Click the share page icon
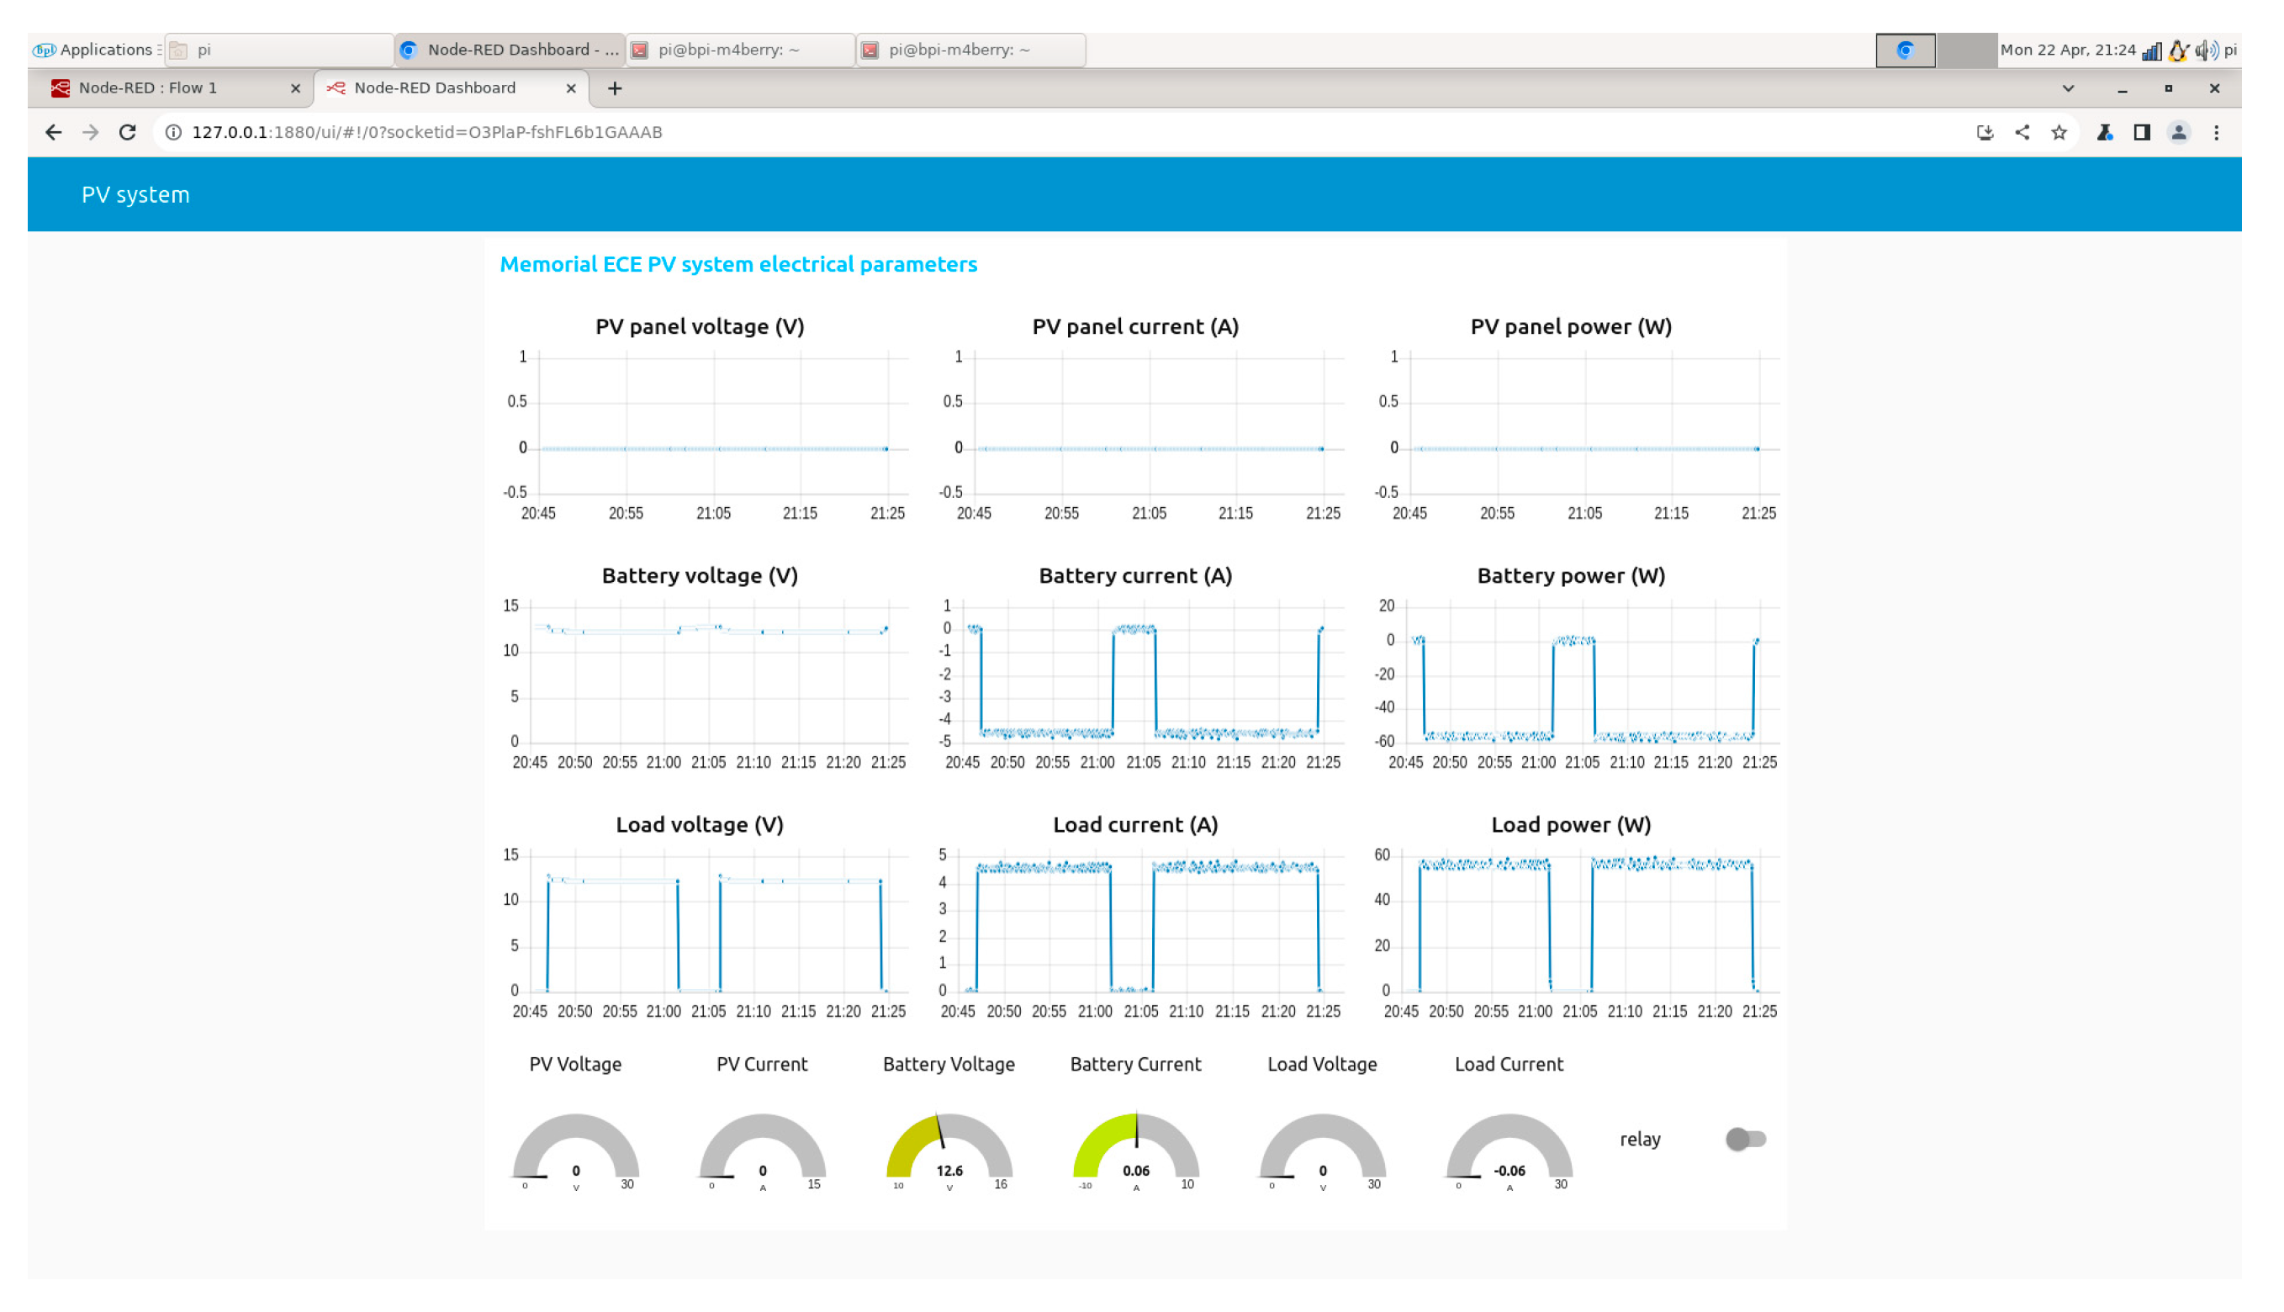 [x=2022, y=133]
